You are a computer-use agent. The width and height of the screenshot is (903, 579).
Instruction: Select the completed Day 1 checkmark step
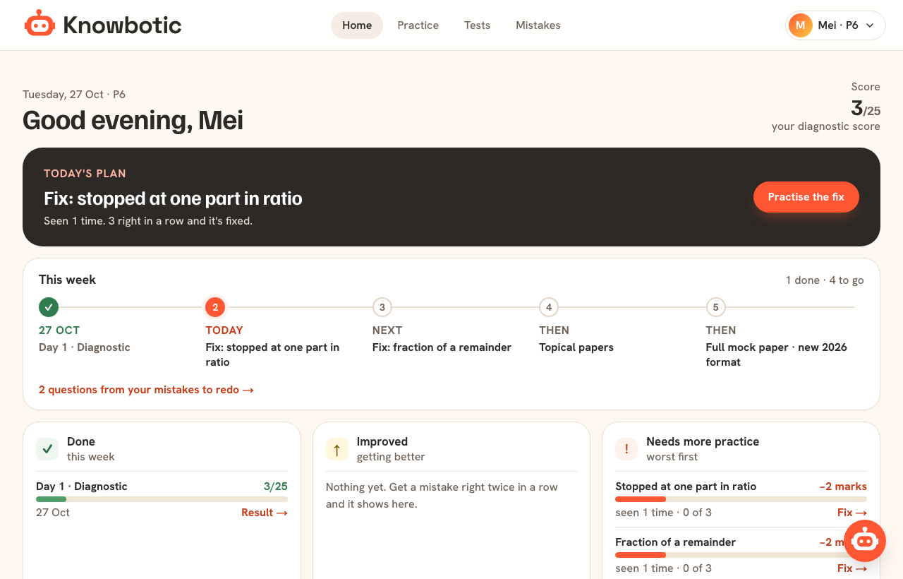(49, 307)
